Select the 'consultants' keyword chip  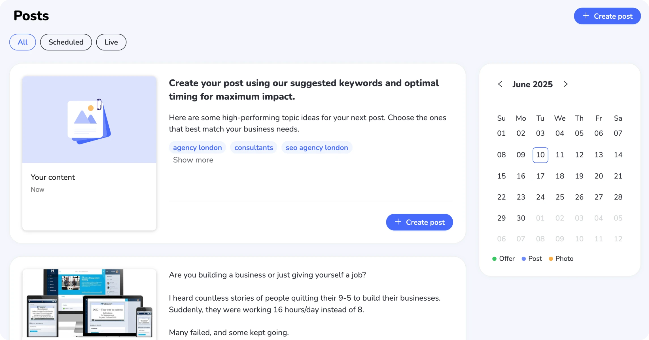tap(254, 147)
